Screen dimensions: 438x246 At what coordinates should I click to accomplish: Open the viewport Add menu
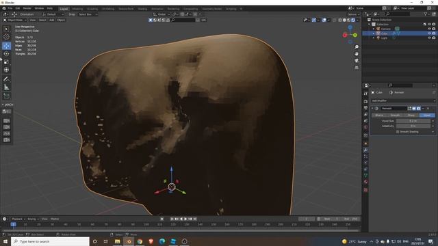51,20
